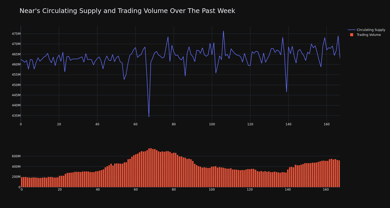Click the chart title text

pos(127,11)
